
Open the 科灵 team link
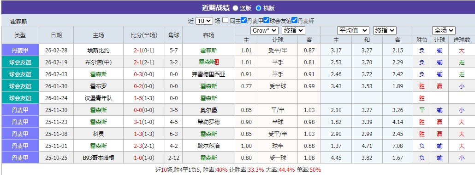(x=98, y=134)
